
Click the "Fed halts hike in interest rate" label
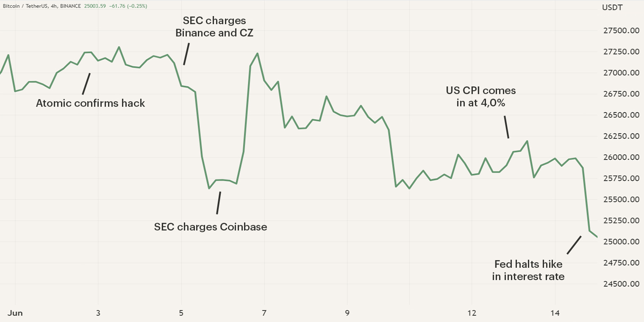528,270
